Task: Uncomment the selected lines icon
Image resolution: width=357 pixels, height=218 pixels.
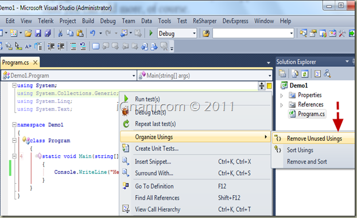Action: [83, 46]
